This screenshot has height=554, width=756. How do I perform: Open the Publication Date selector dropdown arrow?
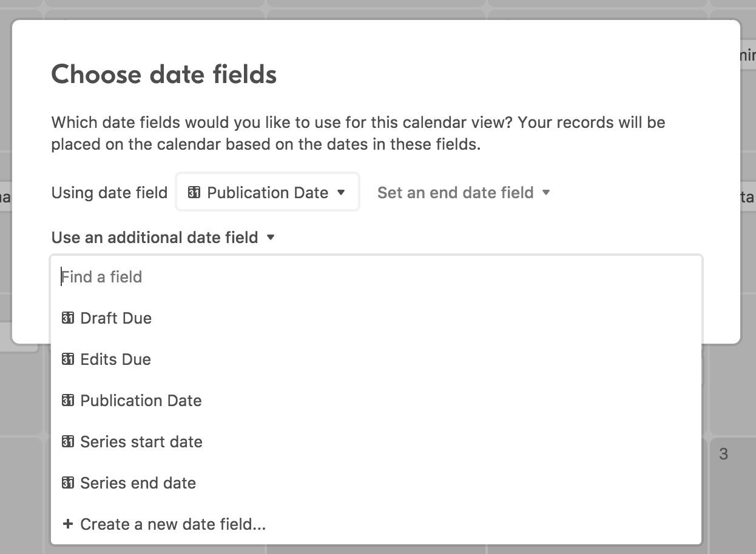[341, 192]
